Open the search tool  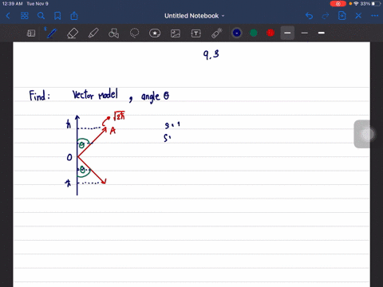(41, 16)
